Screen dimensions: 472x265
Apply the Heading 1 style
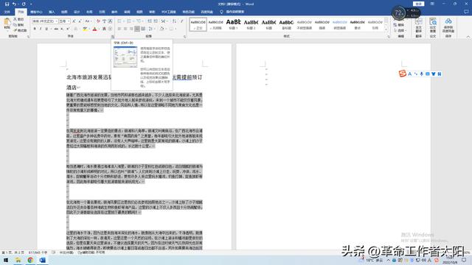(233, 24)
